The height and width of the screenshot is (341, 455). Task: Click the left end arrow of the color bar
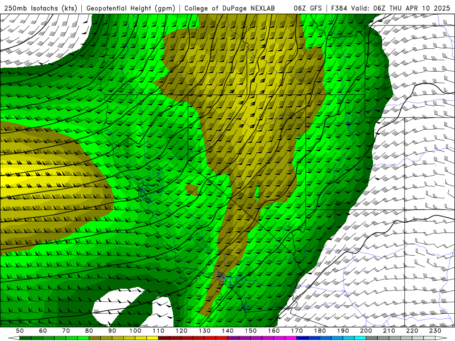(x=14, y=338)
